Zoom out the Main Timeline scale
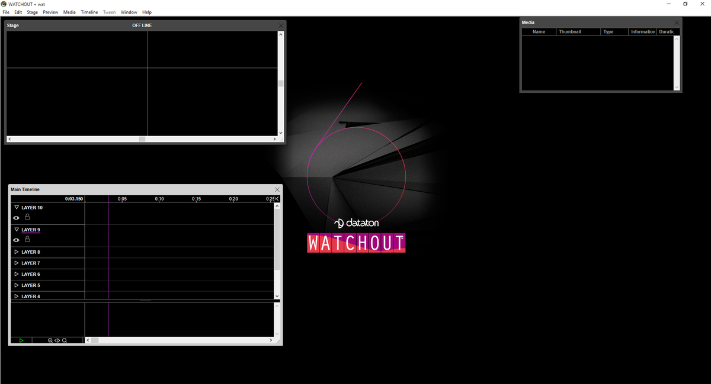 [50, 340]
